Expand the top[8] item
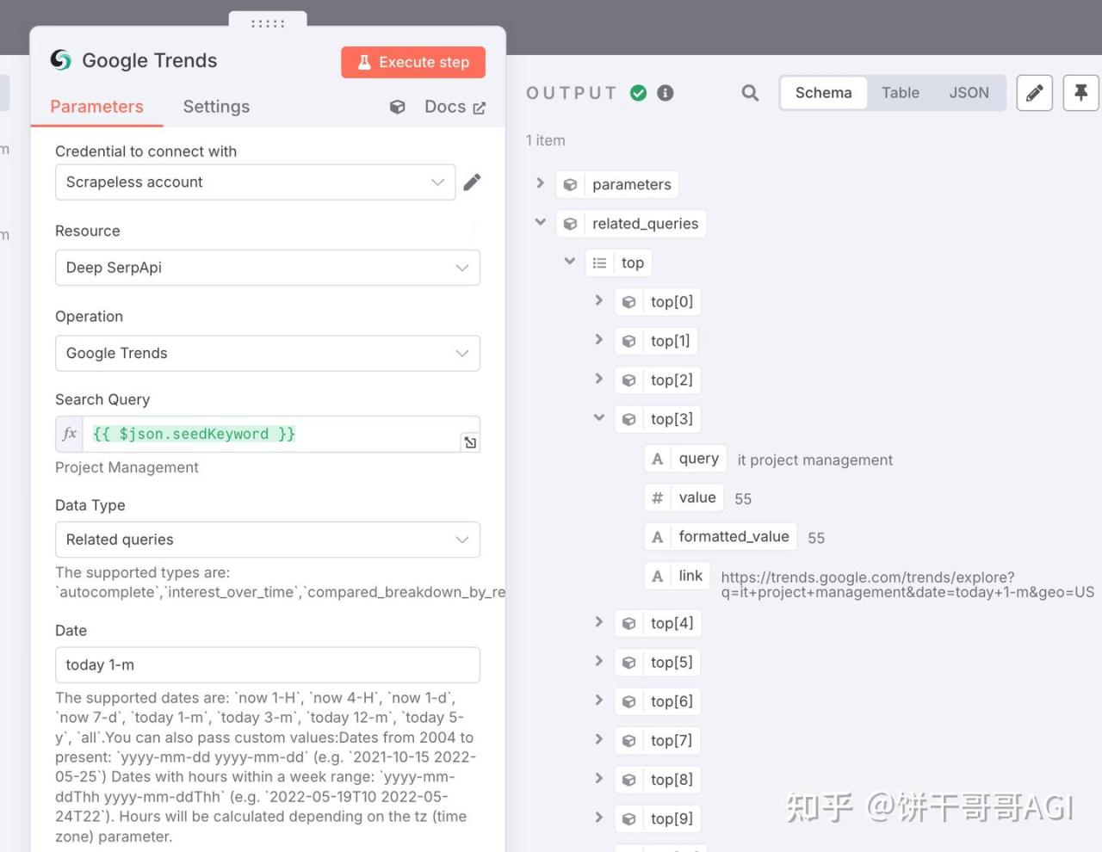The height and width of the screenshot is (852, 1102). (598, 778)
